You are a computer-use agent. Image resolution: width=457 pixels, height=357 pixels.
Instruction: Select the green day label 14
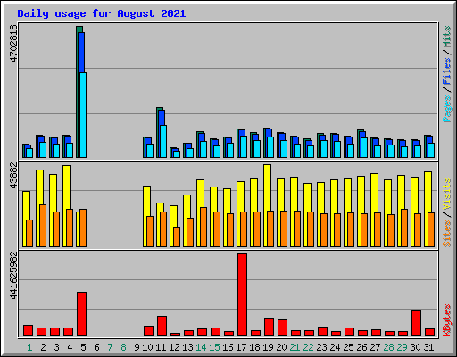click(x=201, y=347)
